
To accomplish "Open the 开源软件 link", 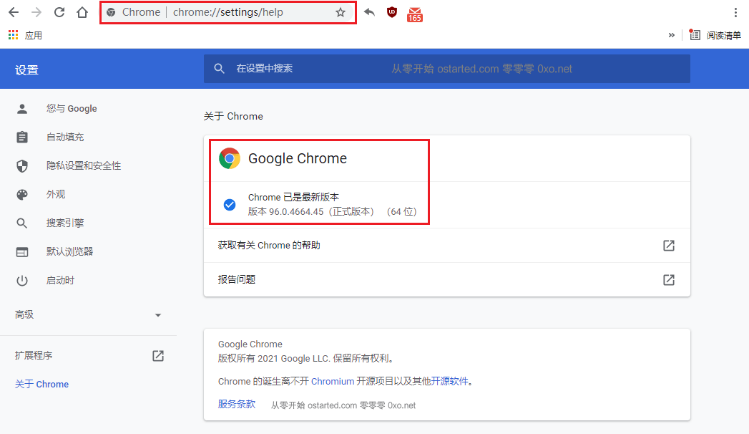I will (x=449, y=382).
